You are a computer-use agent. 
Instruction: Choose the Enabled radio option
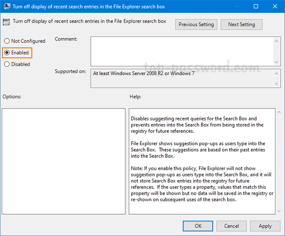click(x=7, y=53)
